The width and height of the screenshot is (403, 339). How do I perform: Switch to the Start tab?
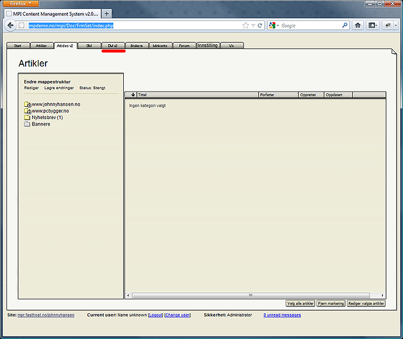pyautogui.click(x=18, y=46)
